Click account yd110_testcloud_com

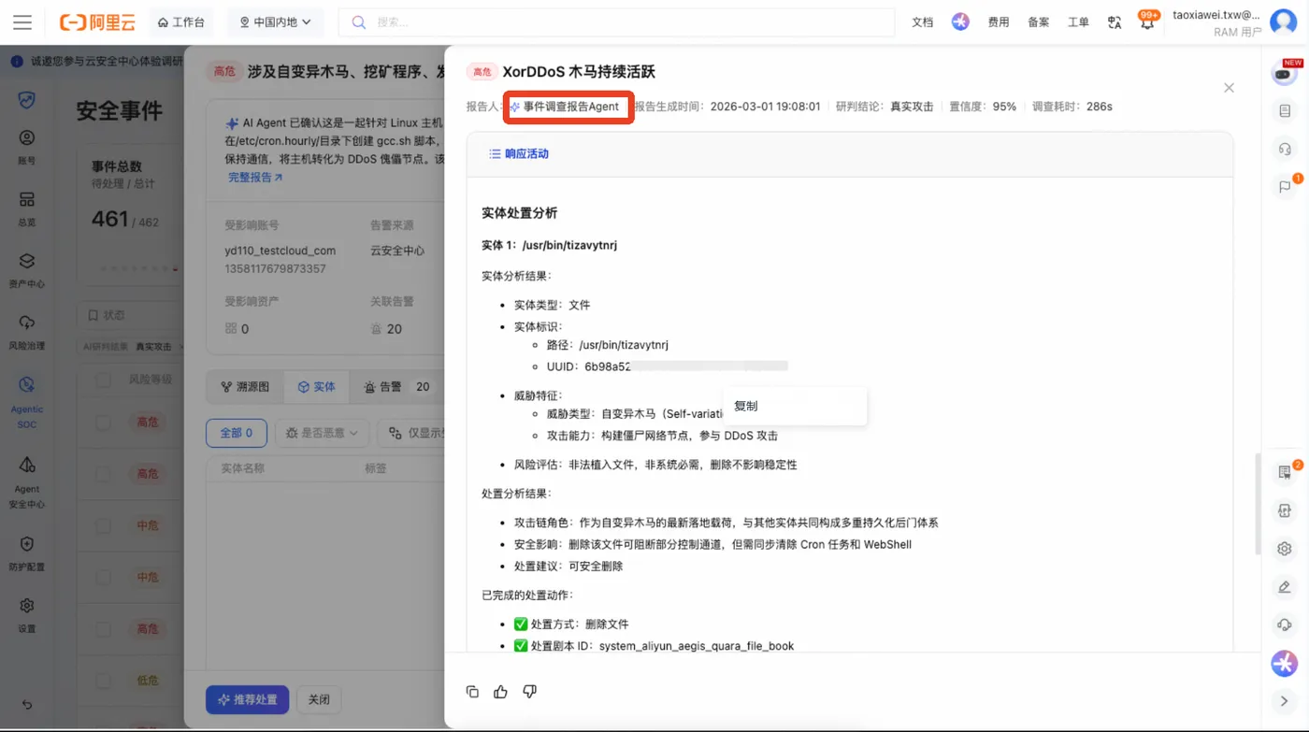click(x=280, y=251)
